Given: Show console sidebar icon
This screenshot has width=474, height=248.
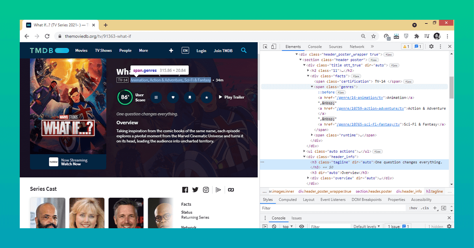Looking at the screenshot, I should click(x=265, y=227).
